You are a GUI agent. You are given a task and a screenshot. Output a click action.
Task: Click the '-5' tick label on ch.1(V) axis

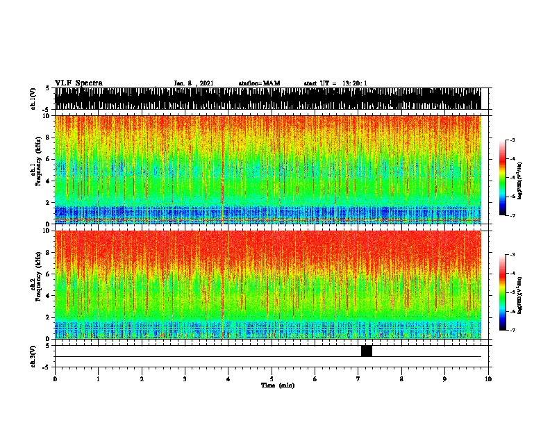(47, 110)
